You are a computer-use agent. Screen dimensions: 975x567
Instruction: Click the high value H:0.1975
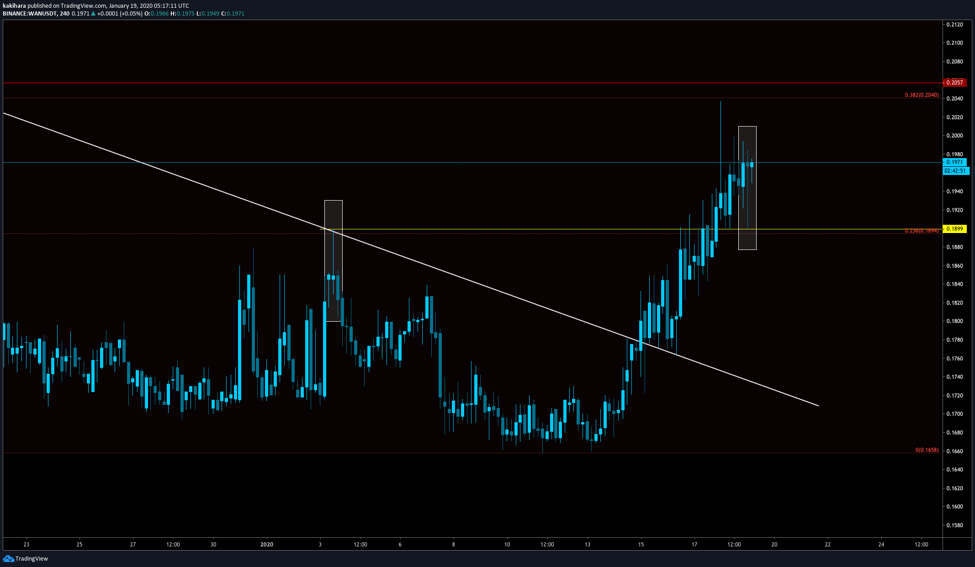[x=182, y=14]
